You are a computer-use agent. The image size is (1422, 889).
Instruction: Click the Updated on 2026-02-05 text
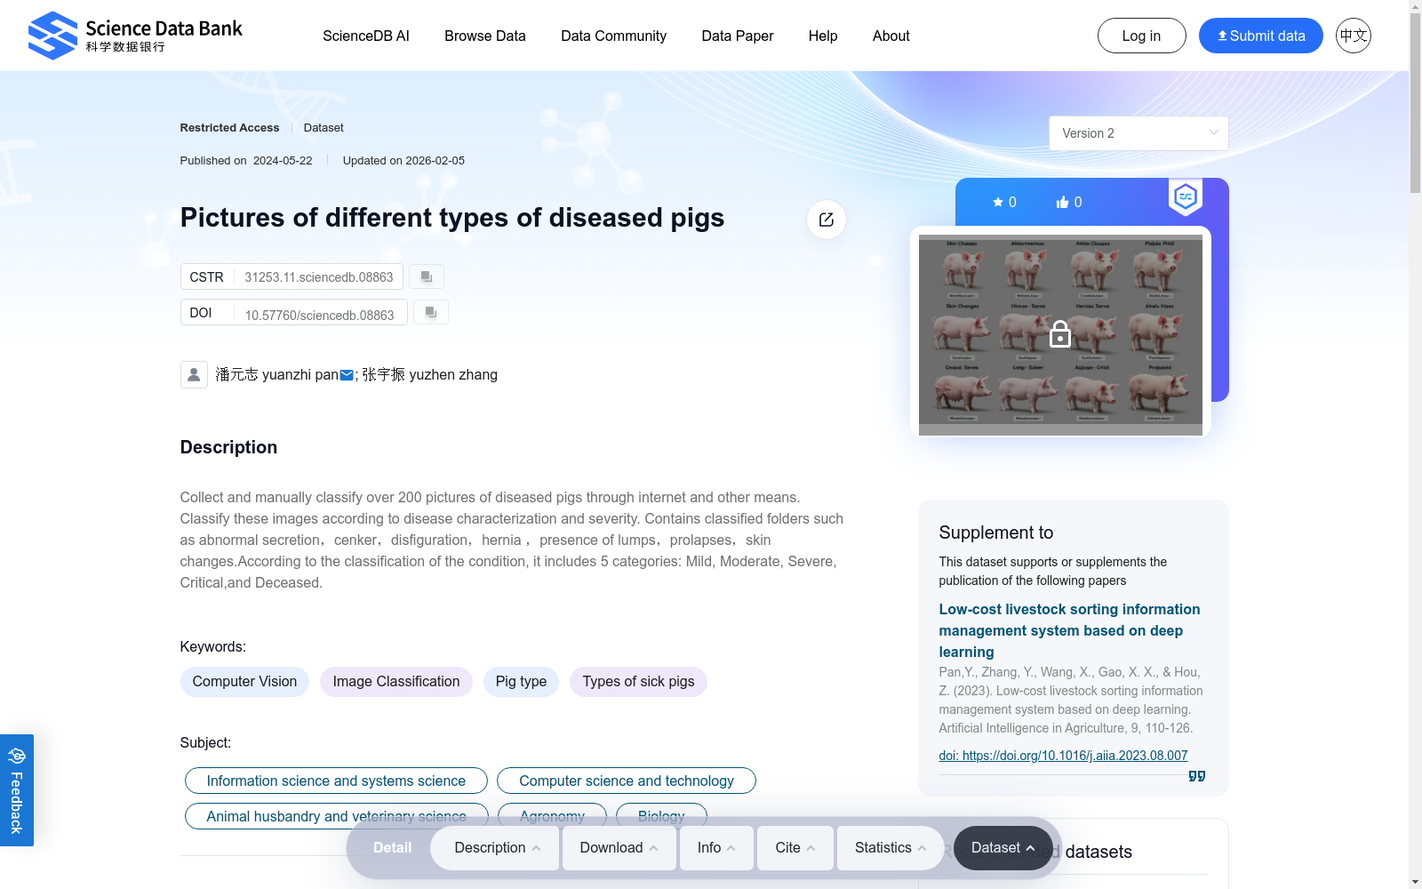point(403,161)
